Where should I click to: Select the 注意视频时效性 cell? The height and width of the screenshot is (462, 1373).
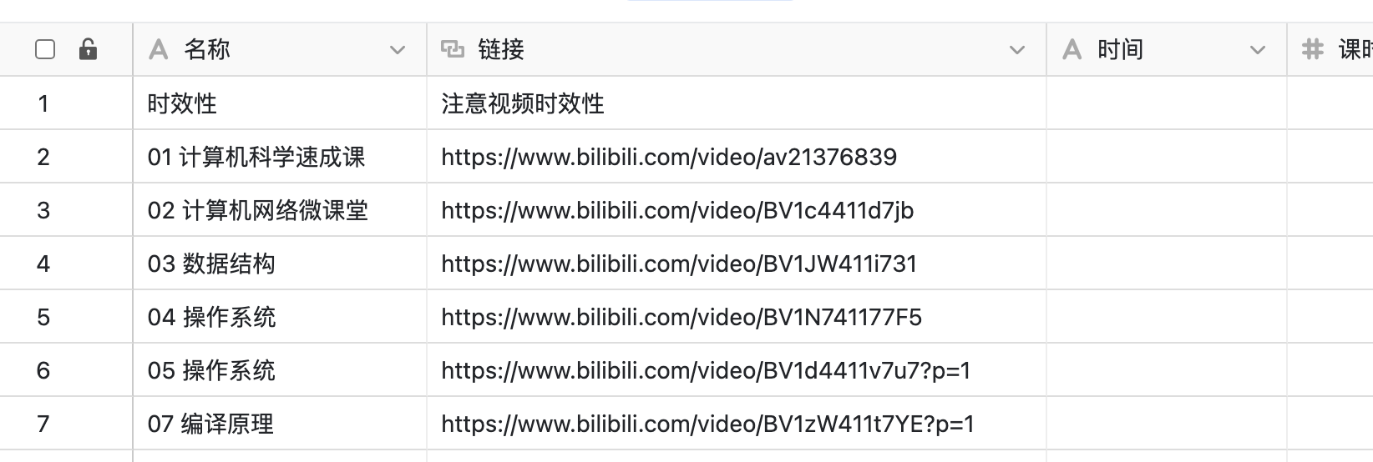(737, 103)
